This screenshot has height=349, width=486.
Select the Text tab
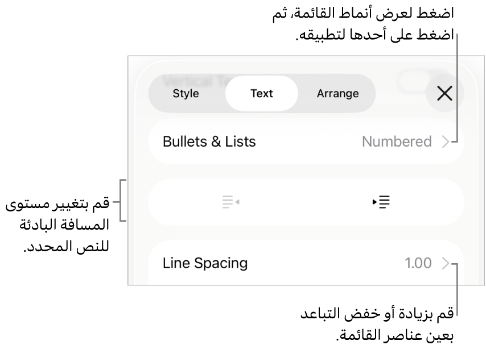click(x=262, y=93)
